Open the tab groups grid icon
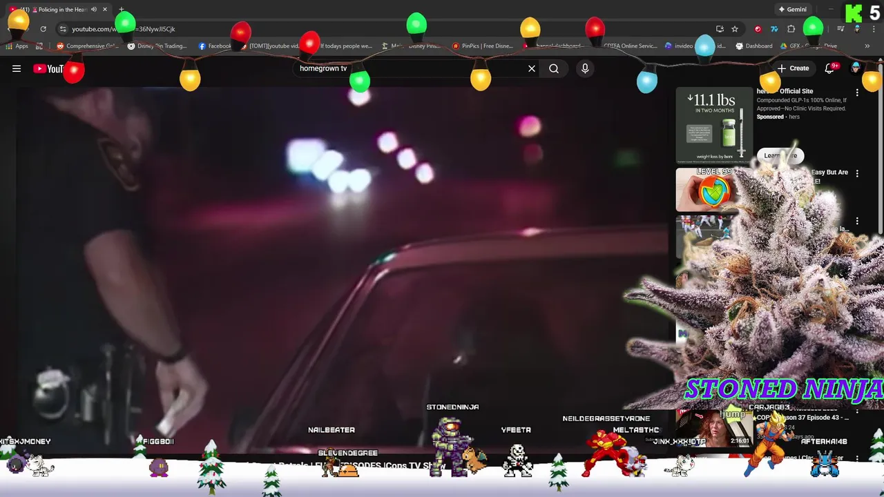Image resolution: width=884 pixels, height=497 pixels. tap(39, 46)
